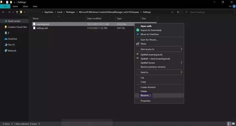Open the Home ribbon tab
Viewport: 236px width, 126px height.
(x=16, y=6)
